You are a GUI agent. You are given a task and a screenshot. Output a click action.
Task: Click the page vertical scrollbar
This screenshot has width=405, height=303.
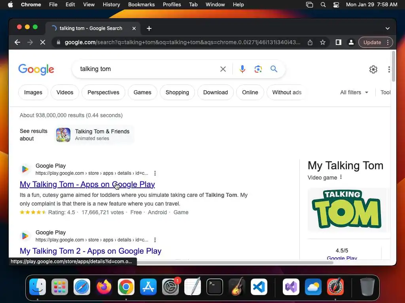(x=394, y=66)
